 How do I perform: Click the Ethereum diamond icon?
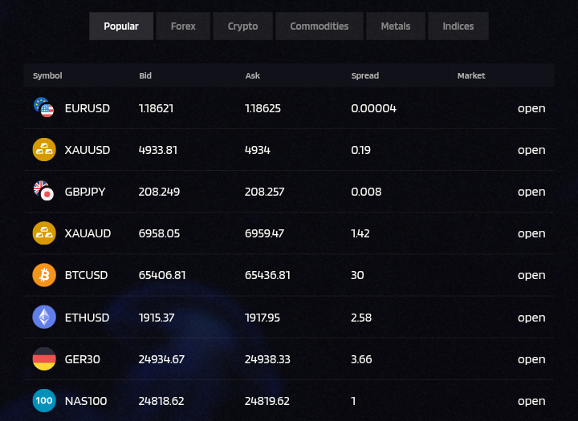click(43, 318)
